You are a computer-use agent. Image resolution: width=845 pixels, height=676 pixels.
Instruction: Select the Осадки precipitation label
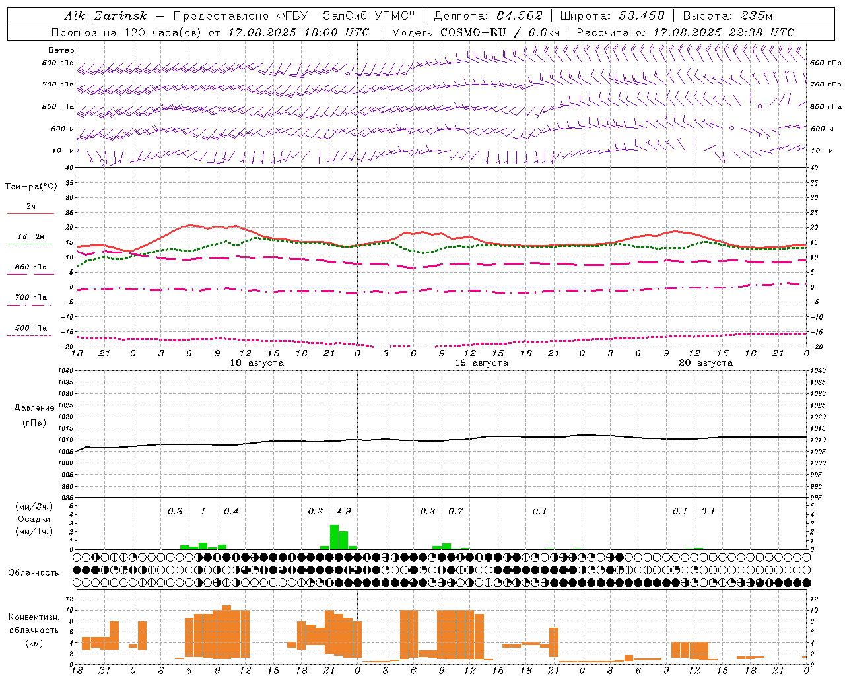[x=34, y=519]
